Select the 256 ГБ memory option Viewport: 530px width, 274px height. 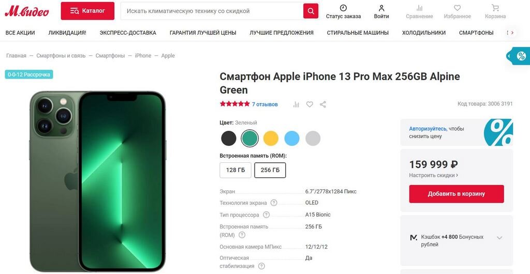click(270, 170)
